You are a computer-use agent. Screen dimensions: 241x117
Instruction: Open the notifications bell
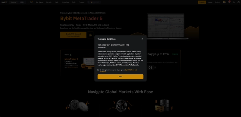pyautogui.click(x=229, y=2)
